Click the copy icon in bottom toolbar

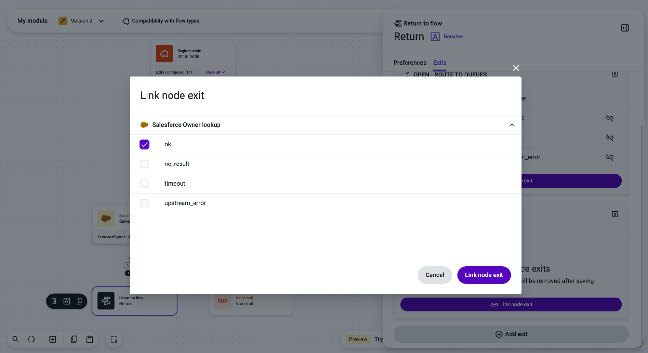pos(74,339)
